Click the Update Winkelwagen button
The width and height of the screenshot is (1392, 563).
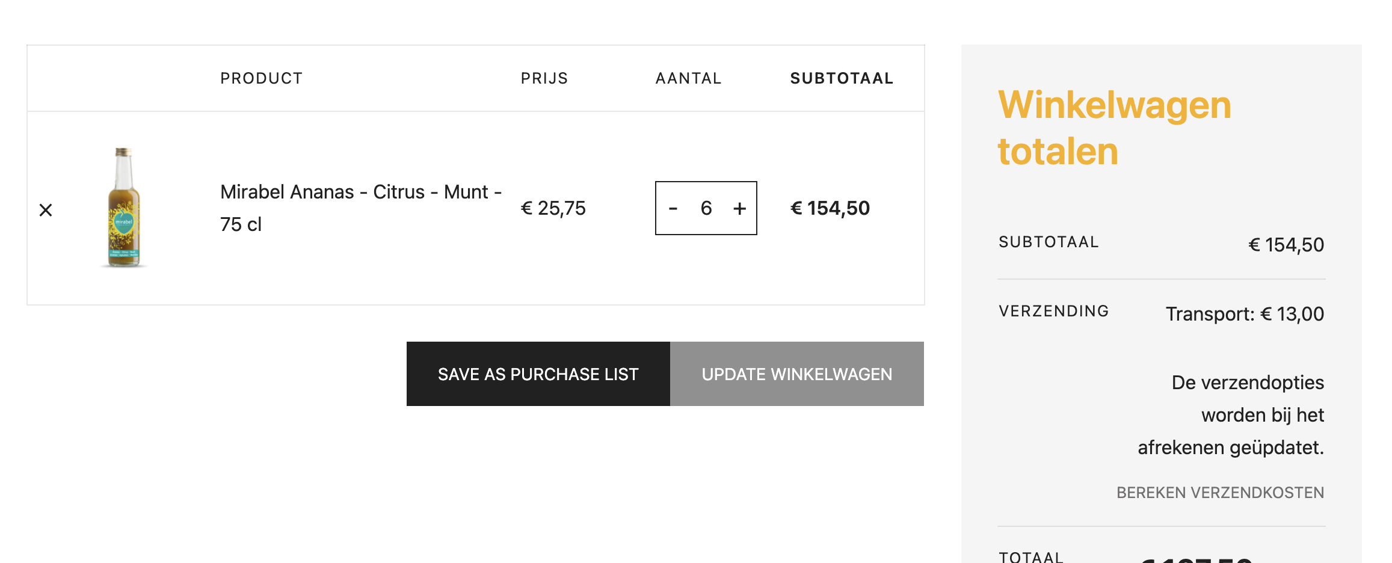pyautogui.click(x=797, y=374)
